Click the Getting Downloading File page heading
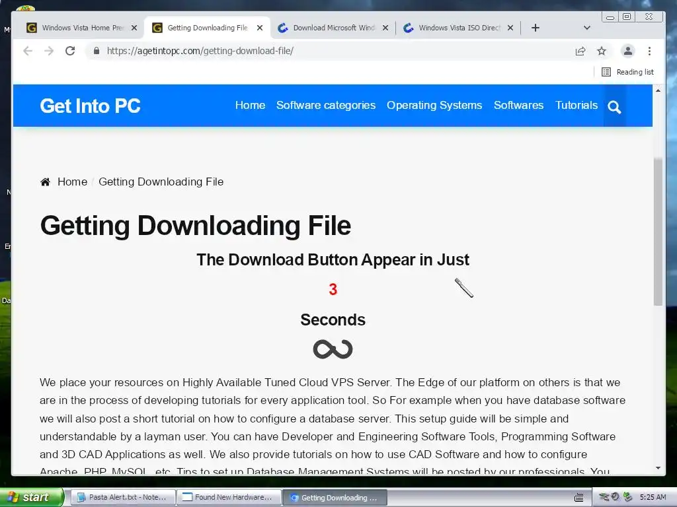 point(196,226)
